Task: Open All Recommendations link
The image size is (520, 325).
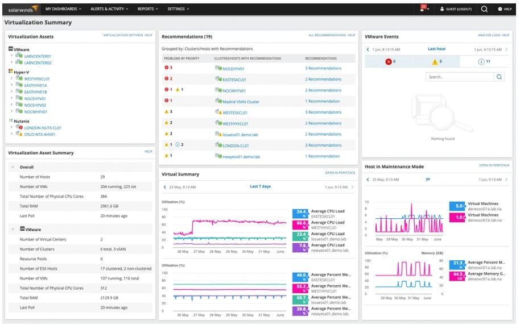Action: pyautogui.click(x=327, y=35)
